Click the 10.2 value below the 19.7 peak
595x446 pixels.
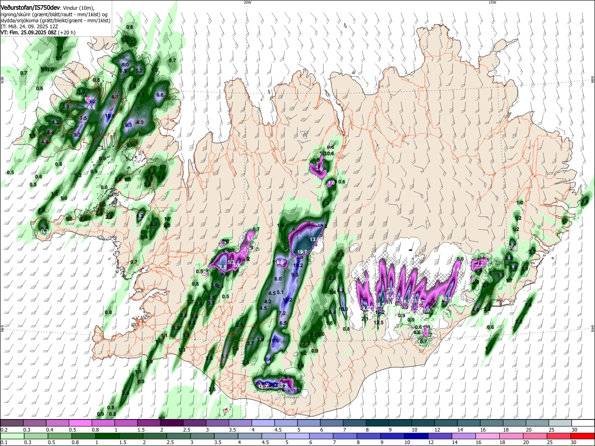point(298,266)
